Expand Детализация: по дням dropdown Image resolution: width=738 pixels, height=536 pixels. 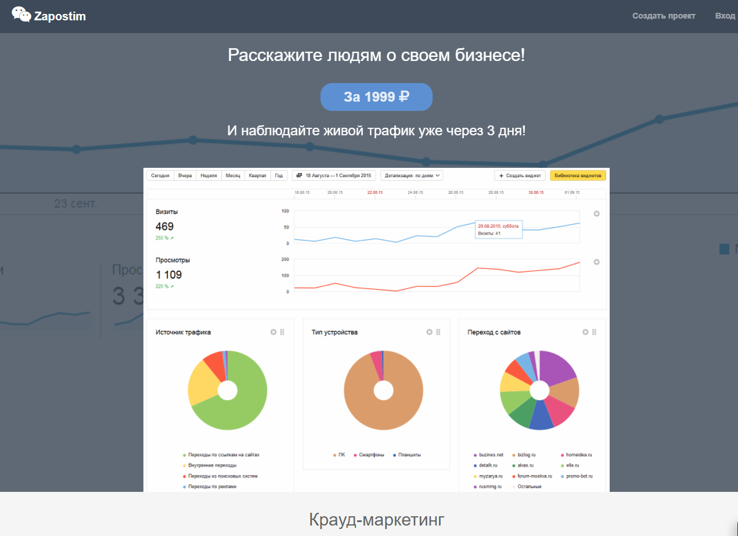coord(413,175)
